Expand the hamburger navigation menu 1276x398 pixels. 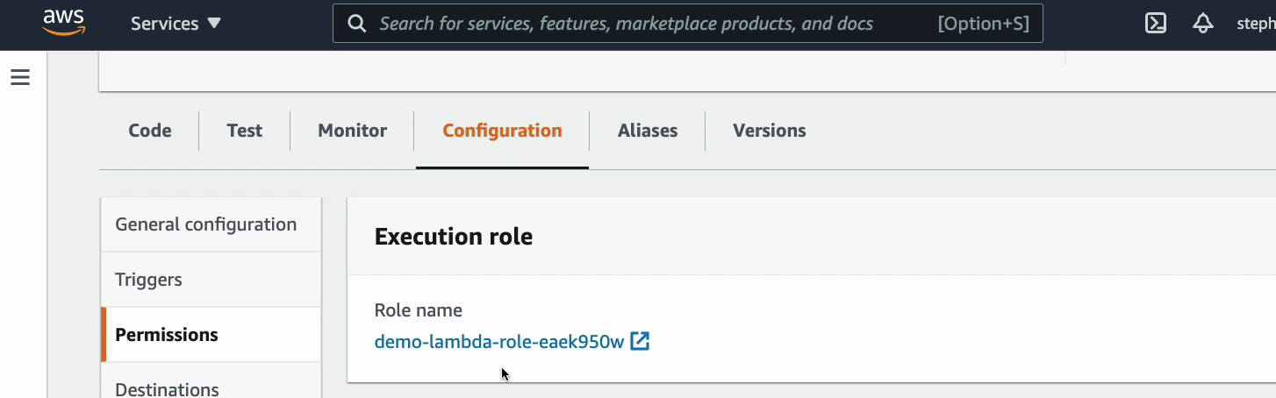(x=20, y=77)
